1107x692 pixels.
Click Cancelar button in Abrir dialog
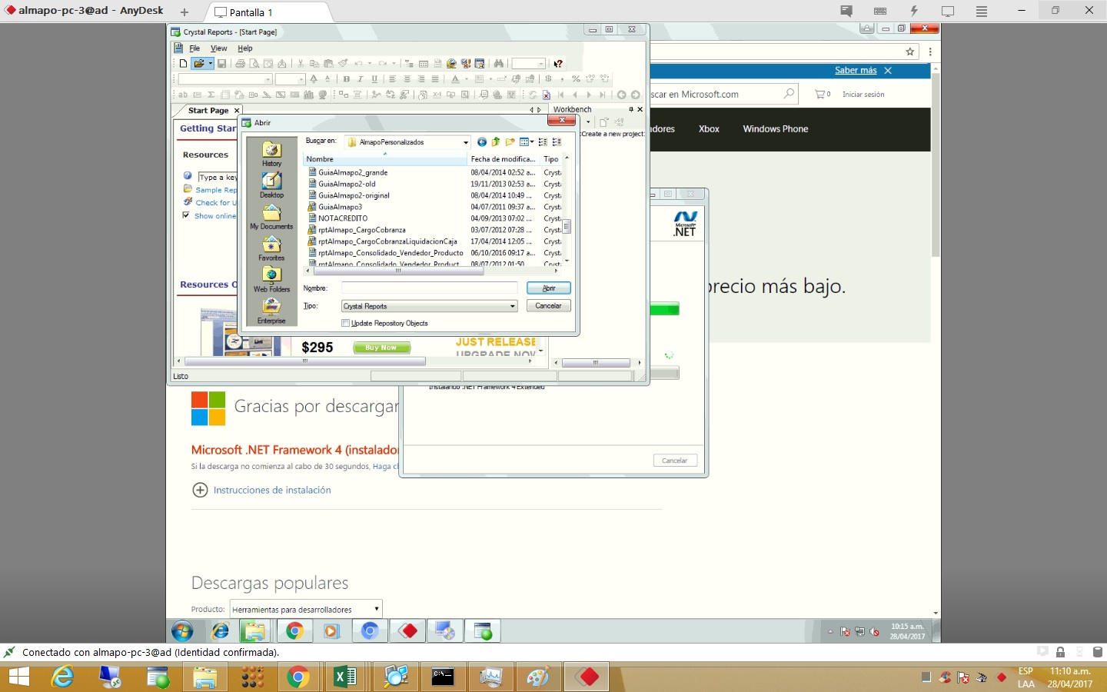(x=549, y=306)
